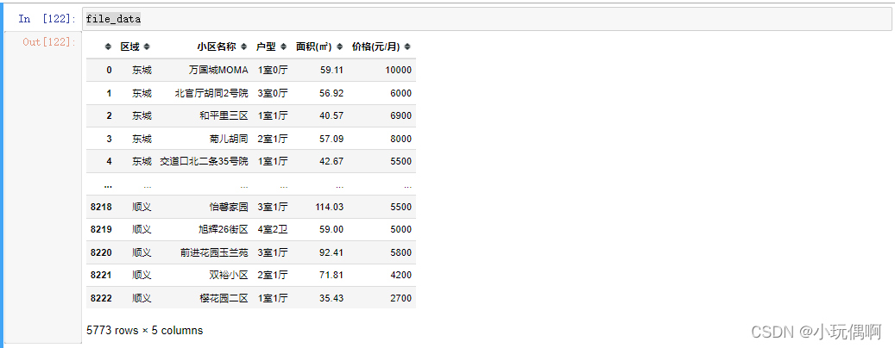Select 户型 cell 3室0厅
The height and width of the screenshot is (348, 895).
tap(273, 93)
